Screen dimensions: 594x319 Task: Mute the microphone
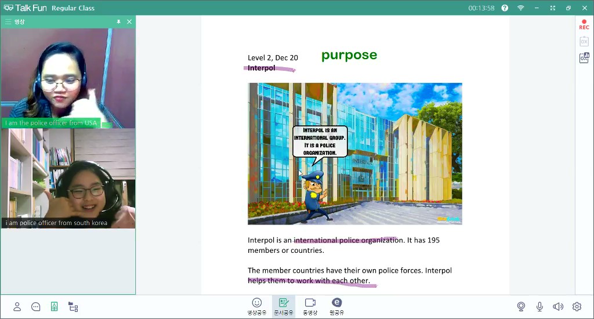click(x=539, y=307)
